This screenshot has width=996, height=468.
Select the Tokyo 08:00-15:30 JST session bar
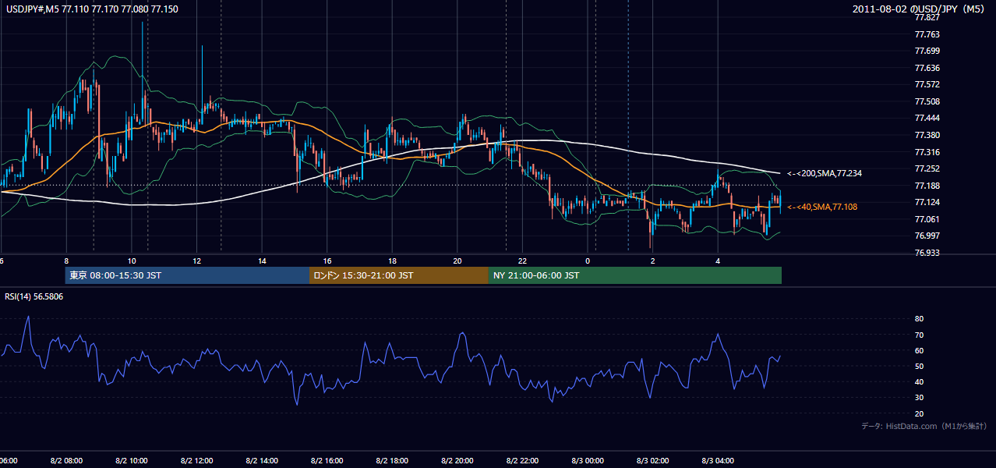coord(187,275)
